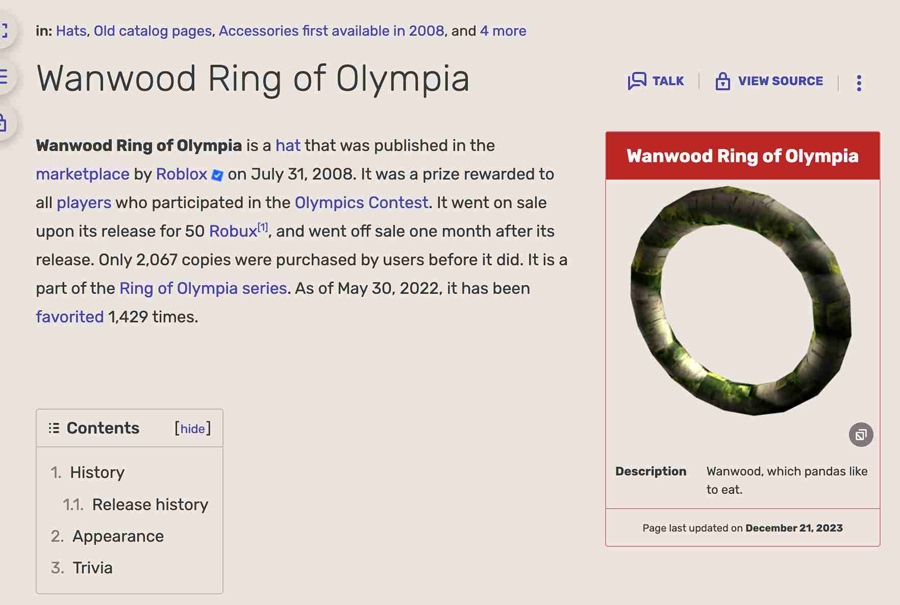Click the left-edge lock icon below the list icon
The height and width of the screenshot is (605, 900).
[x=3, y=122]
